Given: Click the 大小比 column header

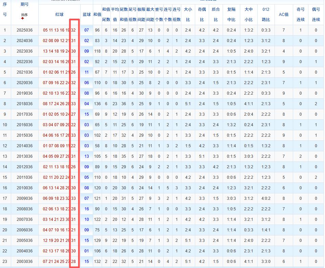Looking at the screenshot, I should [x=188, y=15].
